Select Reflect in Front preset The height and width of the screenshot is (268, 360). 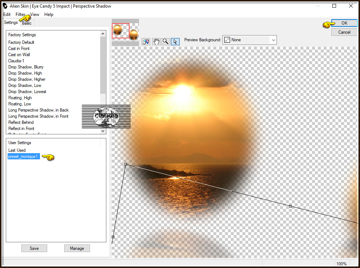tap(21, 129)
